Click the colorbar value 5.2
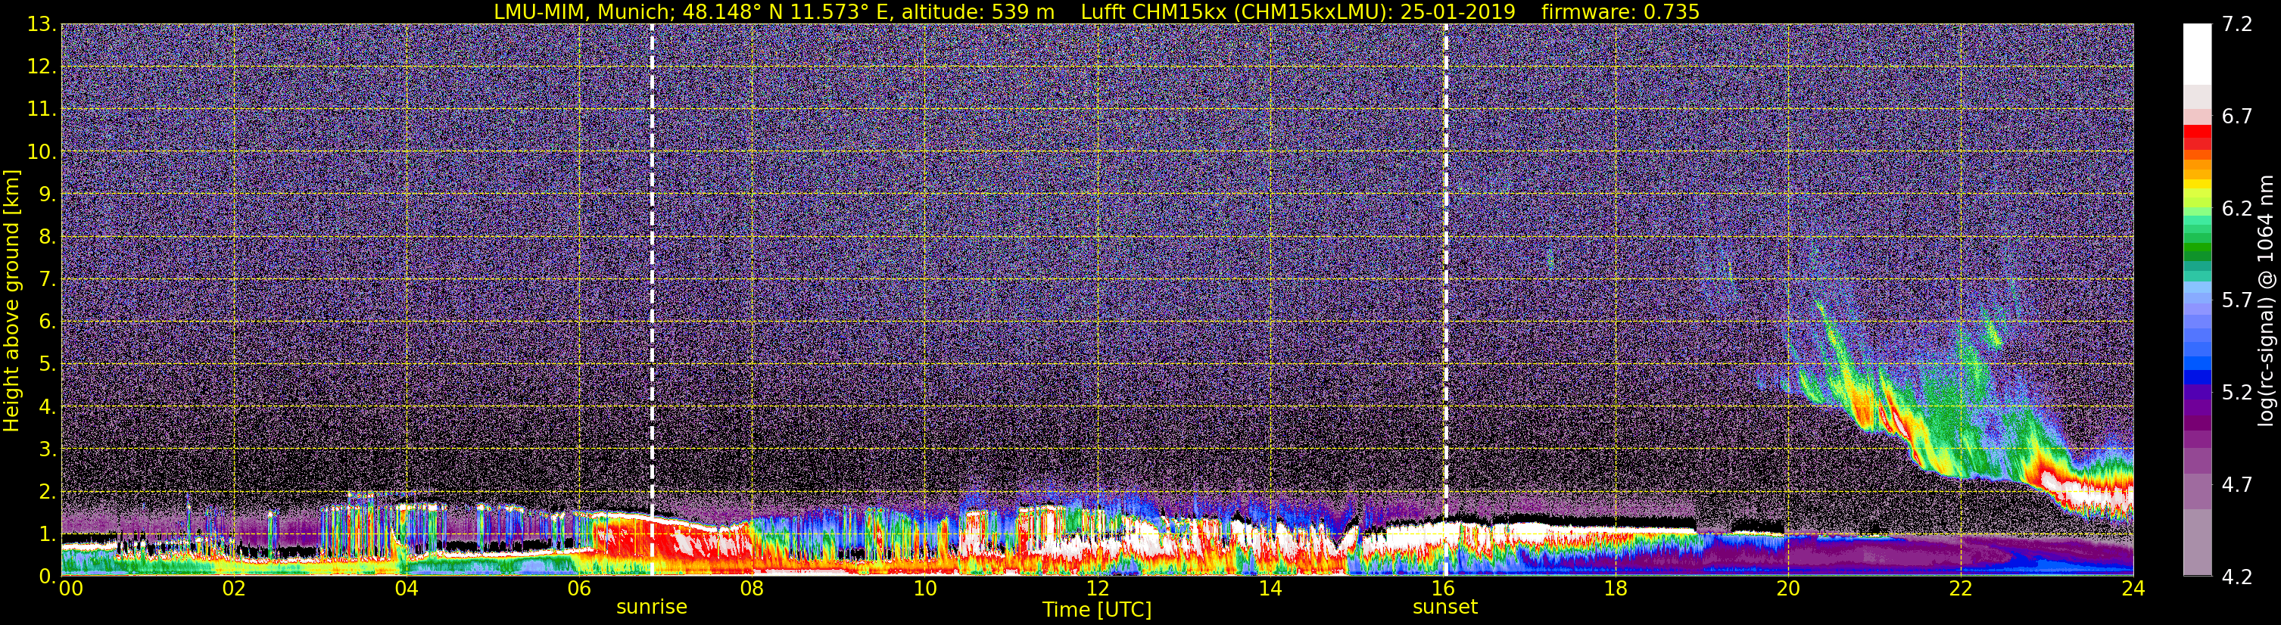 coord(2237,393)
